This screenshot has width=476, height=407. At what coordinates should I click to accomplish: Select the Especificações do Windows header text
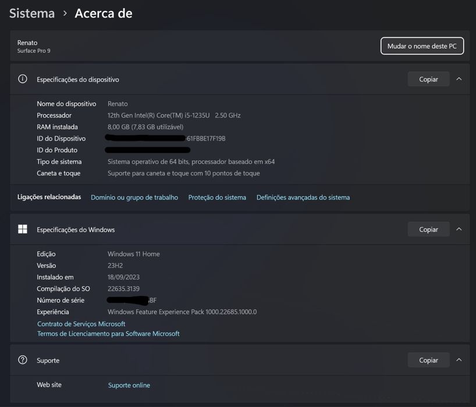(x=76, y=230)
